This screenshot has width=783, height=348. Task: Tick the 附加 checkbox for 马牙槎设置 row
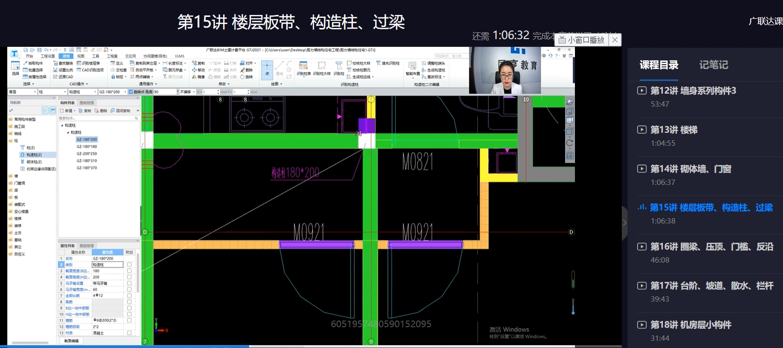[x=129, y=283]
